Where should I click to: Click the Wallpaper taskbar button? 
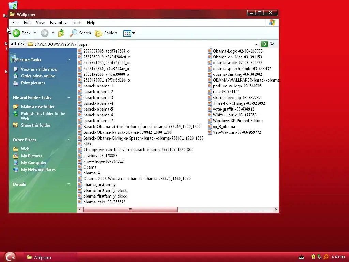coord(50,257)
